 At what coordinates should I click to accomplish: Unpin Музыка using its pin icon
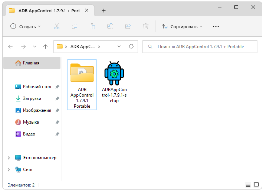click(57, 123)
